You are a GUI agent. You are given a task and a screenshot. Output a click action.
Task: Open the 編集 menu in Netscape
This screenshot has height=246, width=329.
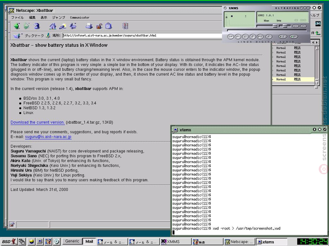pyautogui.click(x=32, y=18)
